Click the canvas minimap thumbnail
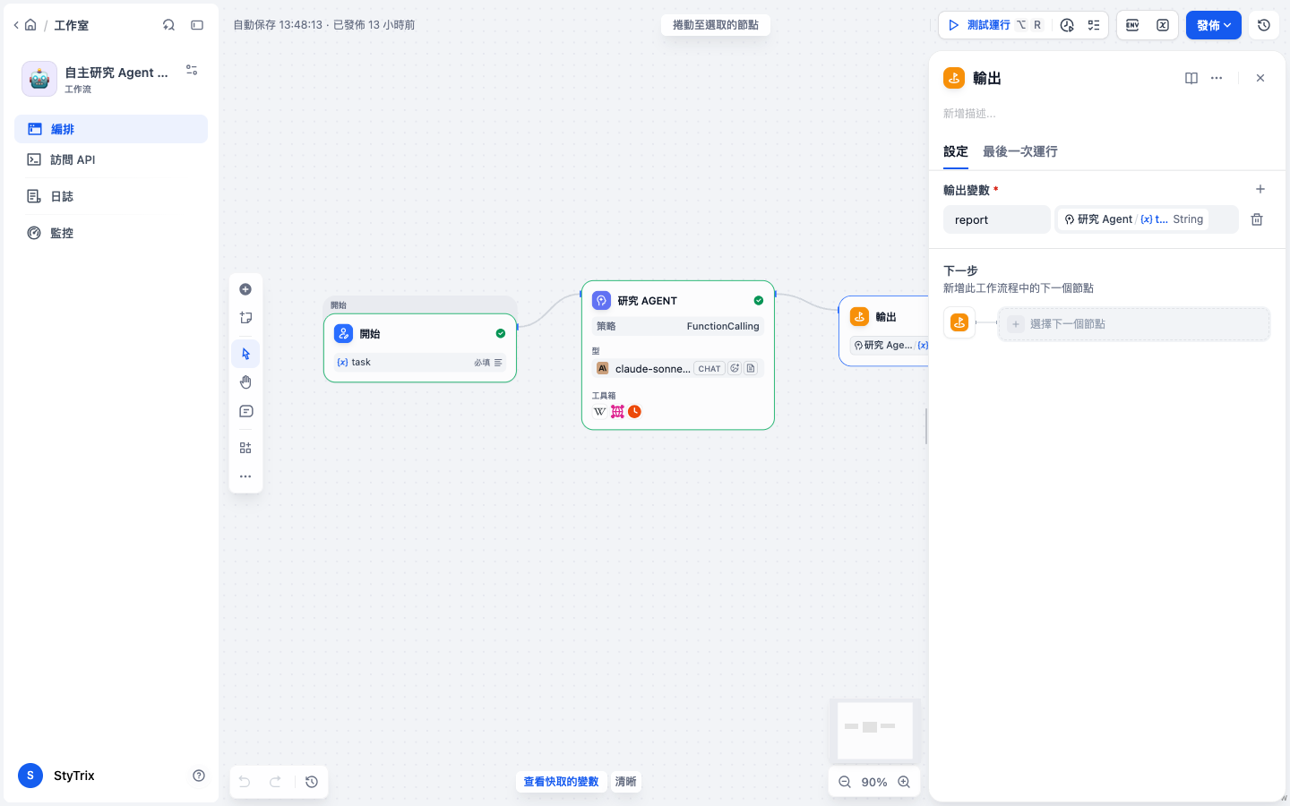This screenshot has height=806, width=1290. tap(874, 731)
